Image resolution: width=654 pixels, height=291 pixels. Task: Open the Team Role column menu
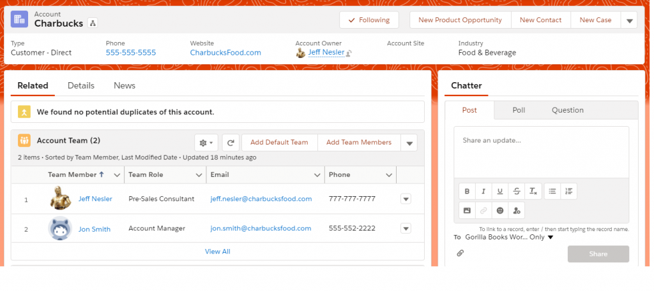[x=199, y=175]
